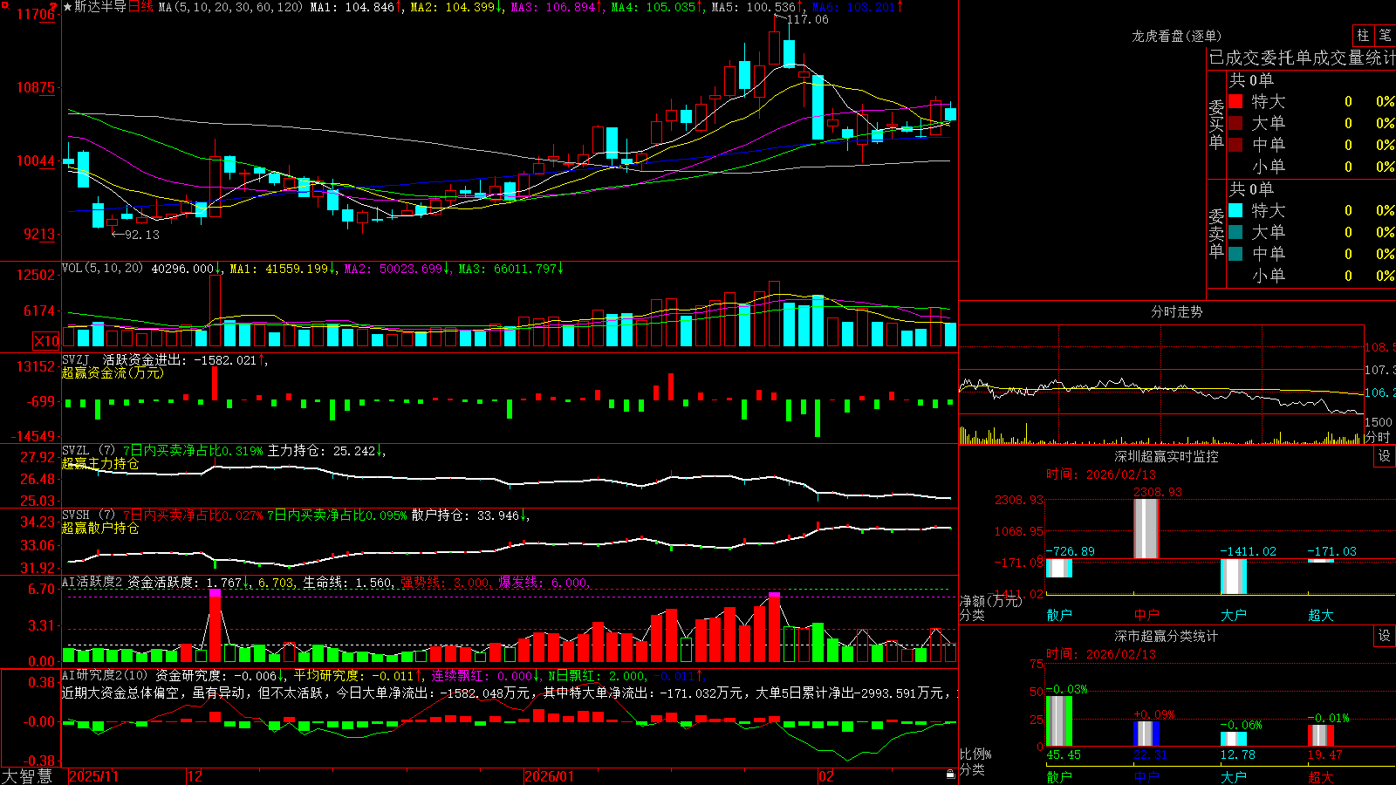Image resolution: width=1396 pixels, height=785 pixels.
Task: Click the 超大 label in realtime monitor chart
Action: [1320, 615]
